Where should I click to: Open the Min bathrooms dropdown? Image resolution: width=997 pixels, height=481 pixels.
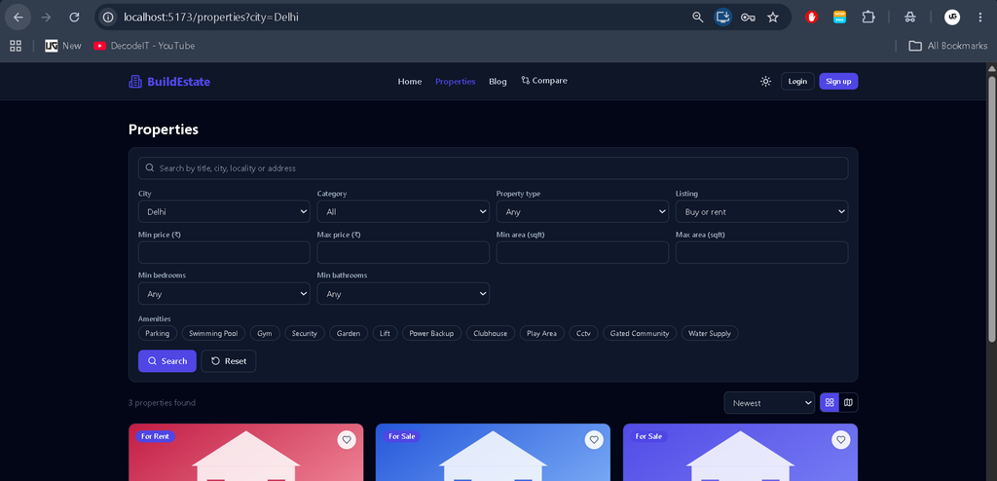click(403, 293)
